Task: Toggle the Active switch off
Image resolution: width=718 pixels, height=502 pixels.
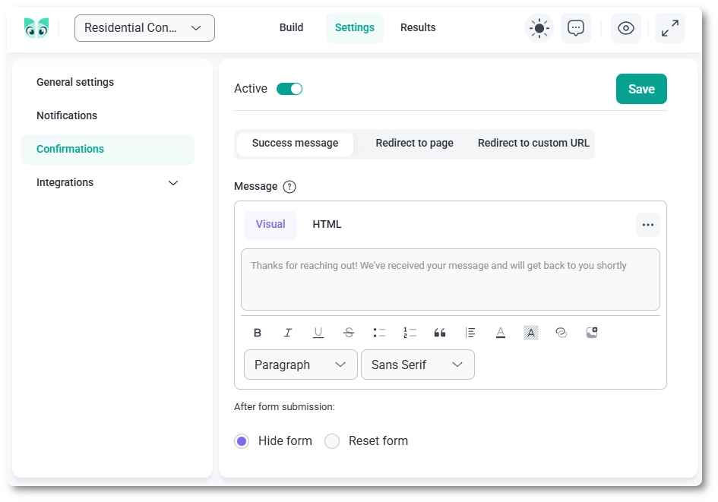Action: (x=289, y=88)
